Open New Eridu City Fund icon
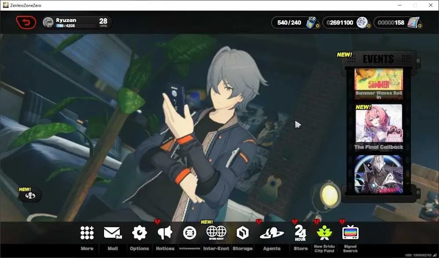439x258 pixels. coord(324,233)
